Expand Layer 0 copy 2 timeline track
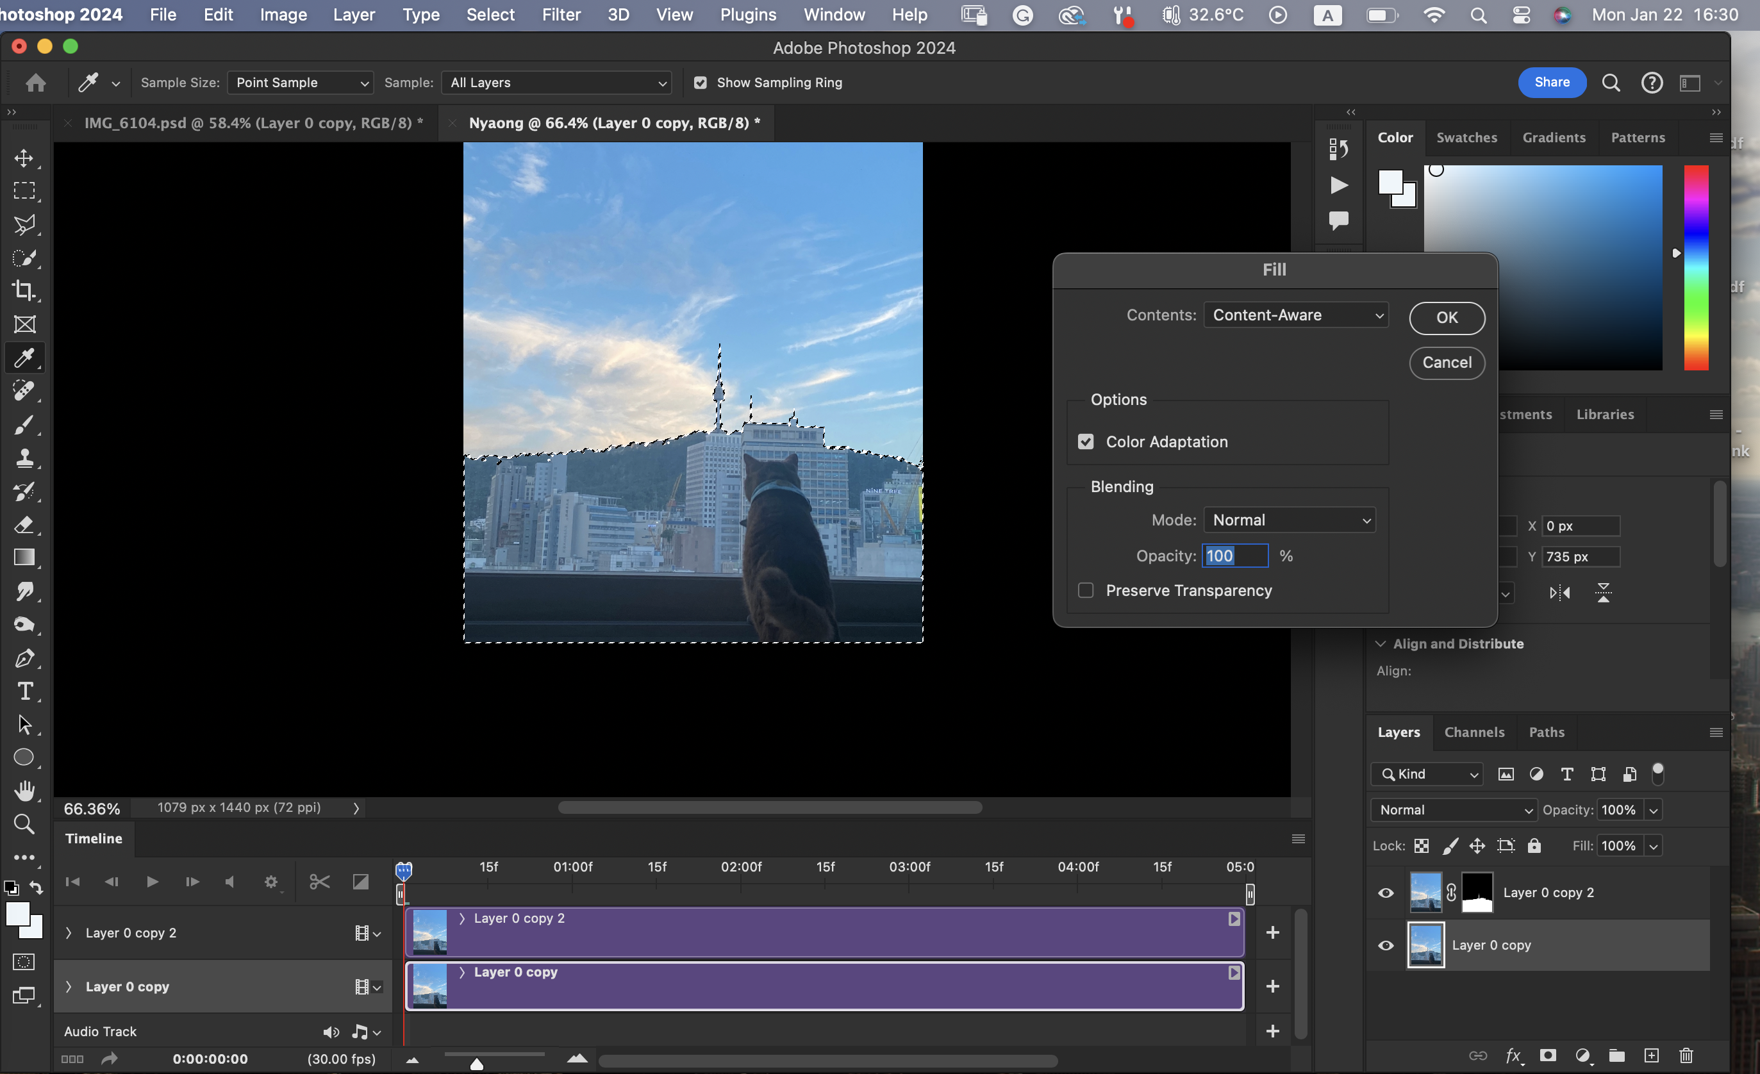Image resolution: width=1760 pixels, height=1074 pixels. (x=69, y=932)
